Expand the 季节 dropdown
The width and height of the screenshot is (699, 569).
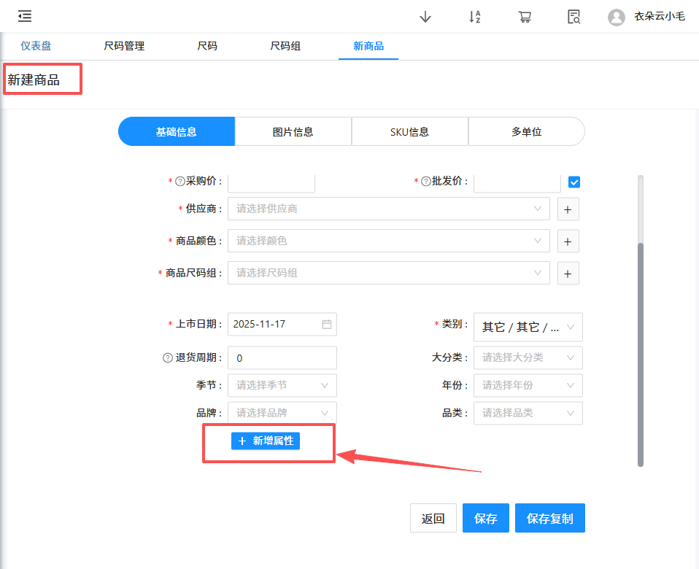(x=282, y=385)
